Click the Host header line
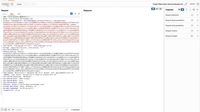The height and width of the screenshot is (112, 200). tap(18, 19)
